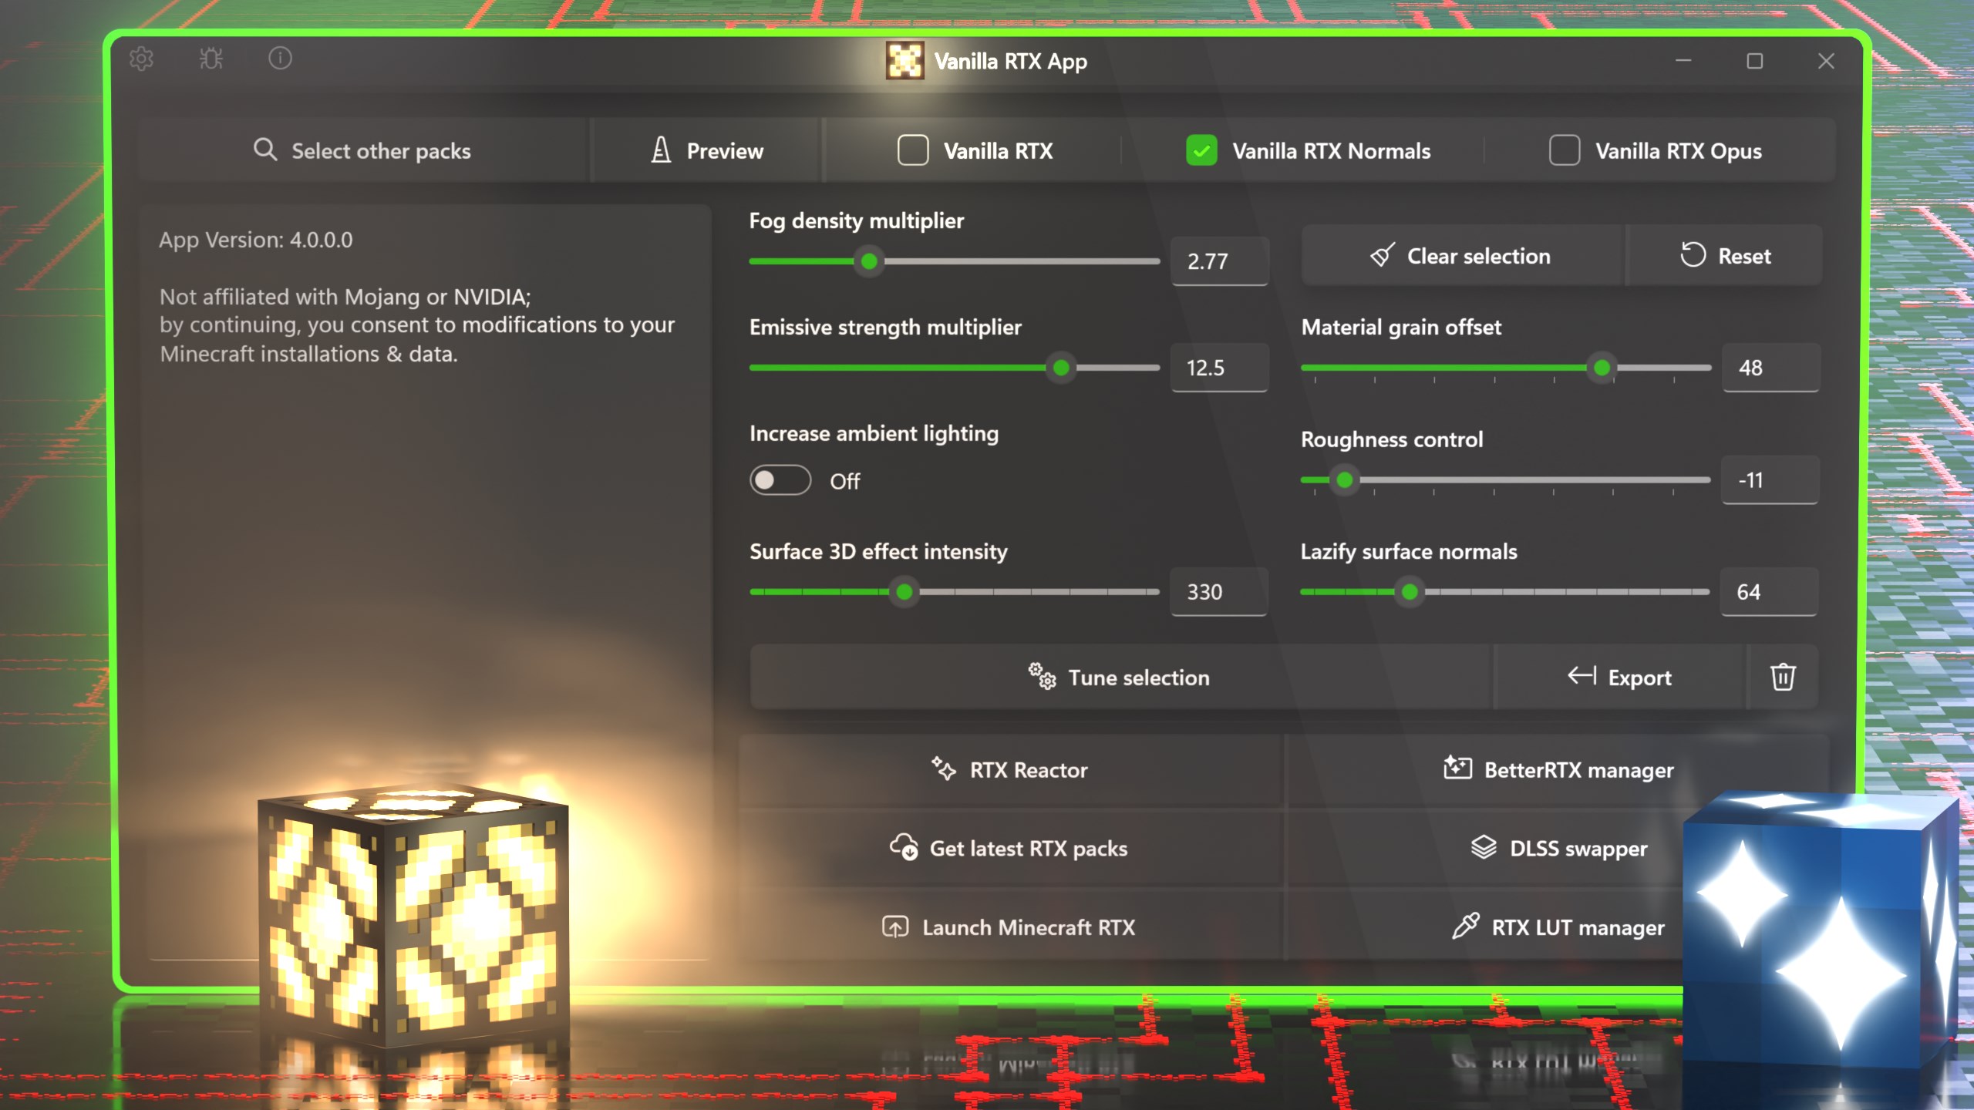The image size is (1974, 1110).
Task: Click the Vanilla RTX App logo icon
Action: 904,60
